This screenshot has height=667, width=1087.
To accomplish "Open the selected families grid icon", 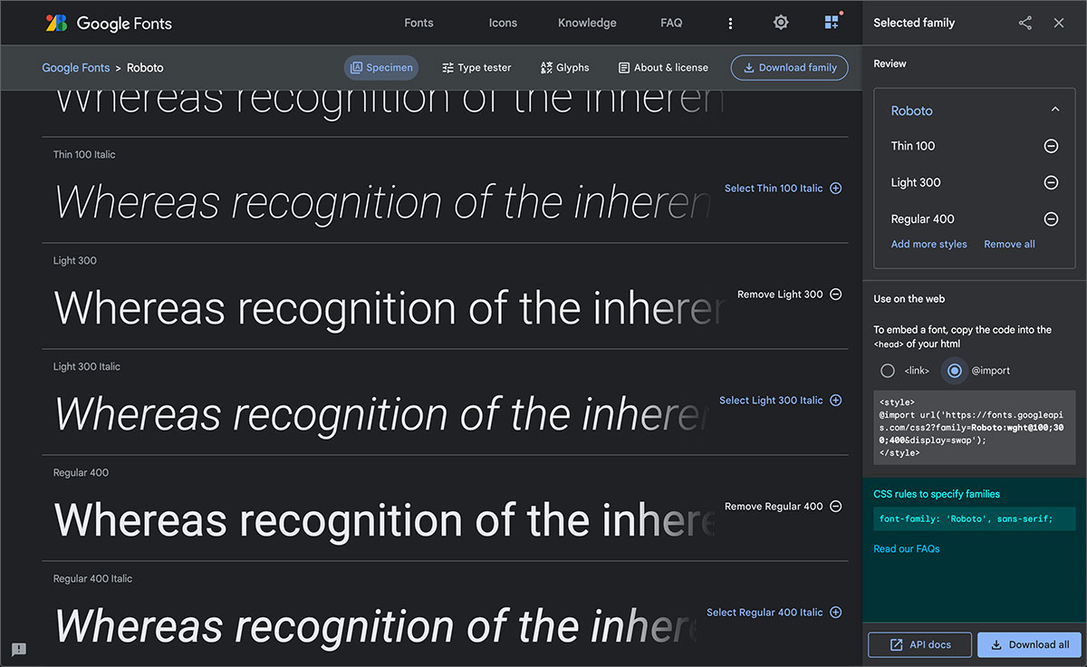I will [x=832, y=22].
